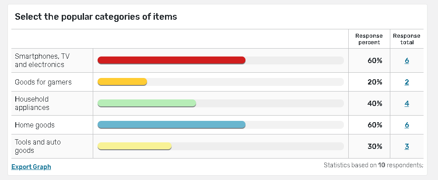Select the orange Goods for gamers bar

point(122,82)
